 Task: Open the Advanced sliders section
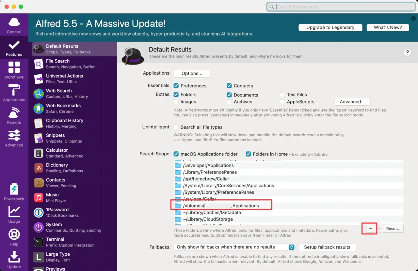click(x=14, y=138)
